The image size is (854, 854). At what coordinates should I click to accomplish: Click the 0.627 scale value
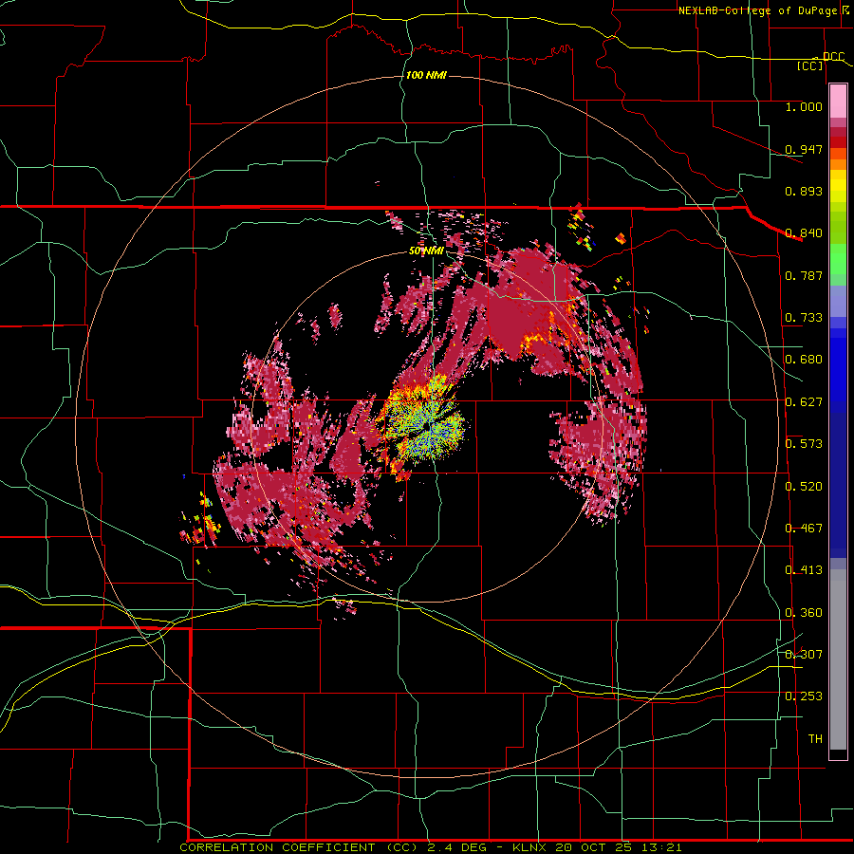[x=804, y=402]
